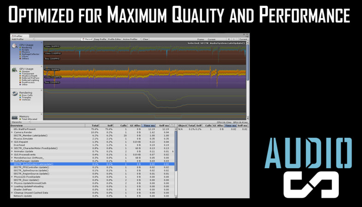Step to the previous frame arrow
Viewport: 362px width, 207px height.
tap(229, 39)
